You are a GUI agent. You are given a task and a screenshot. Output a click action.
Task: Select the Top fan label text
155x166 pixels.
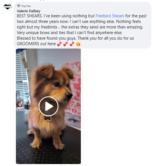[26, 6]
